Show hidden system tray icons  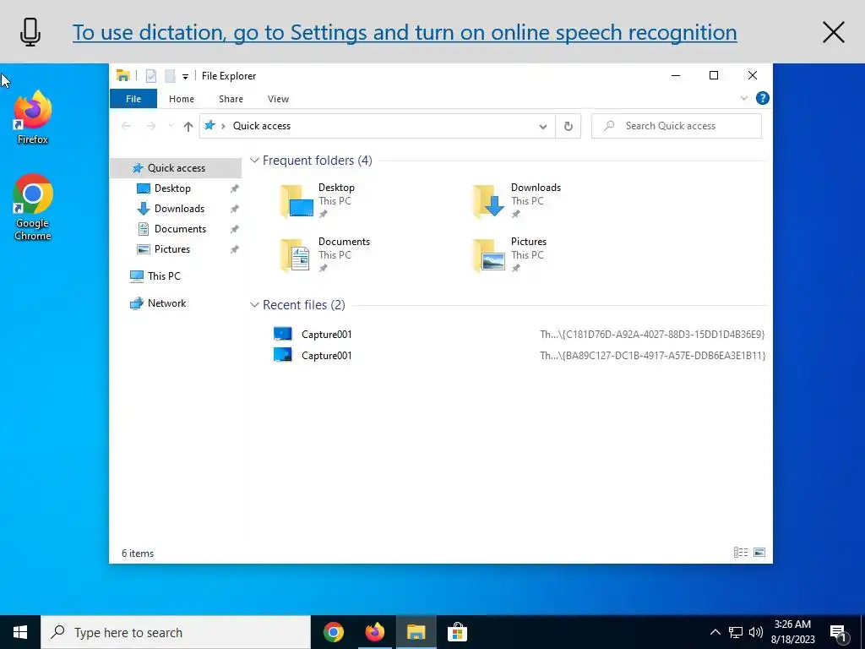coord(715,632)
